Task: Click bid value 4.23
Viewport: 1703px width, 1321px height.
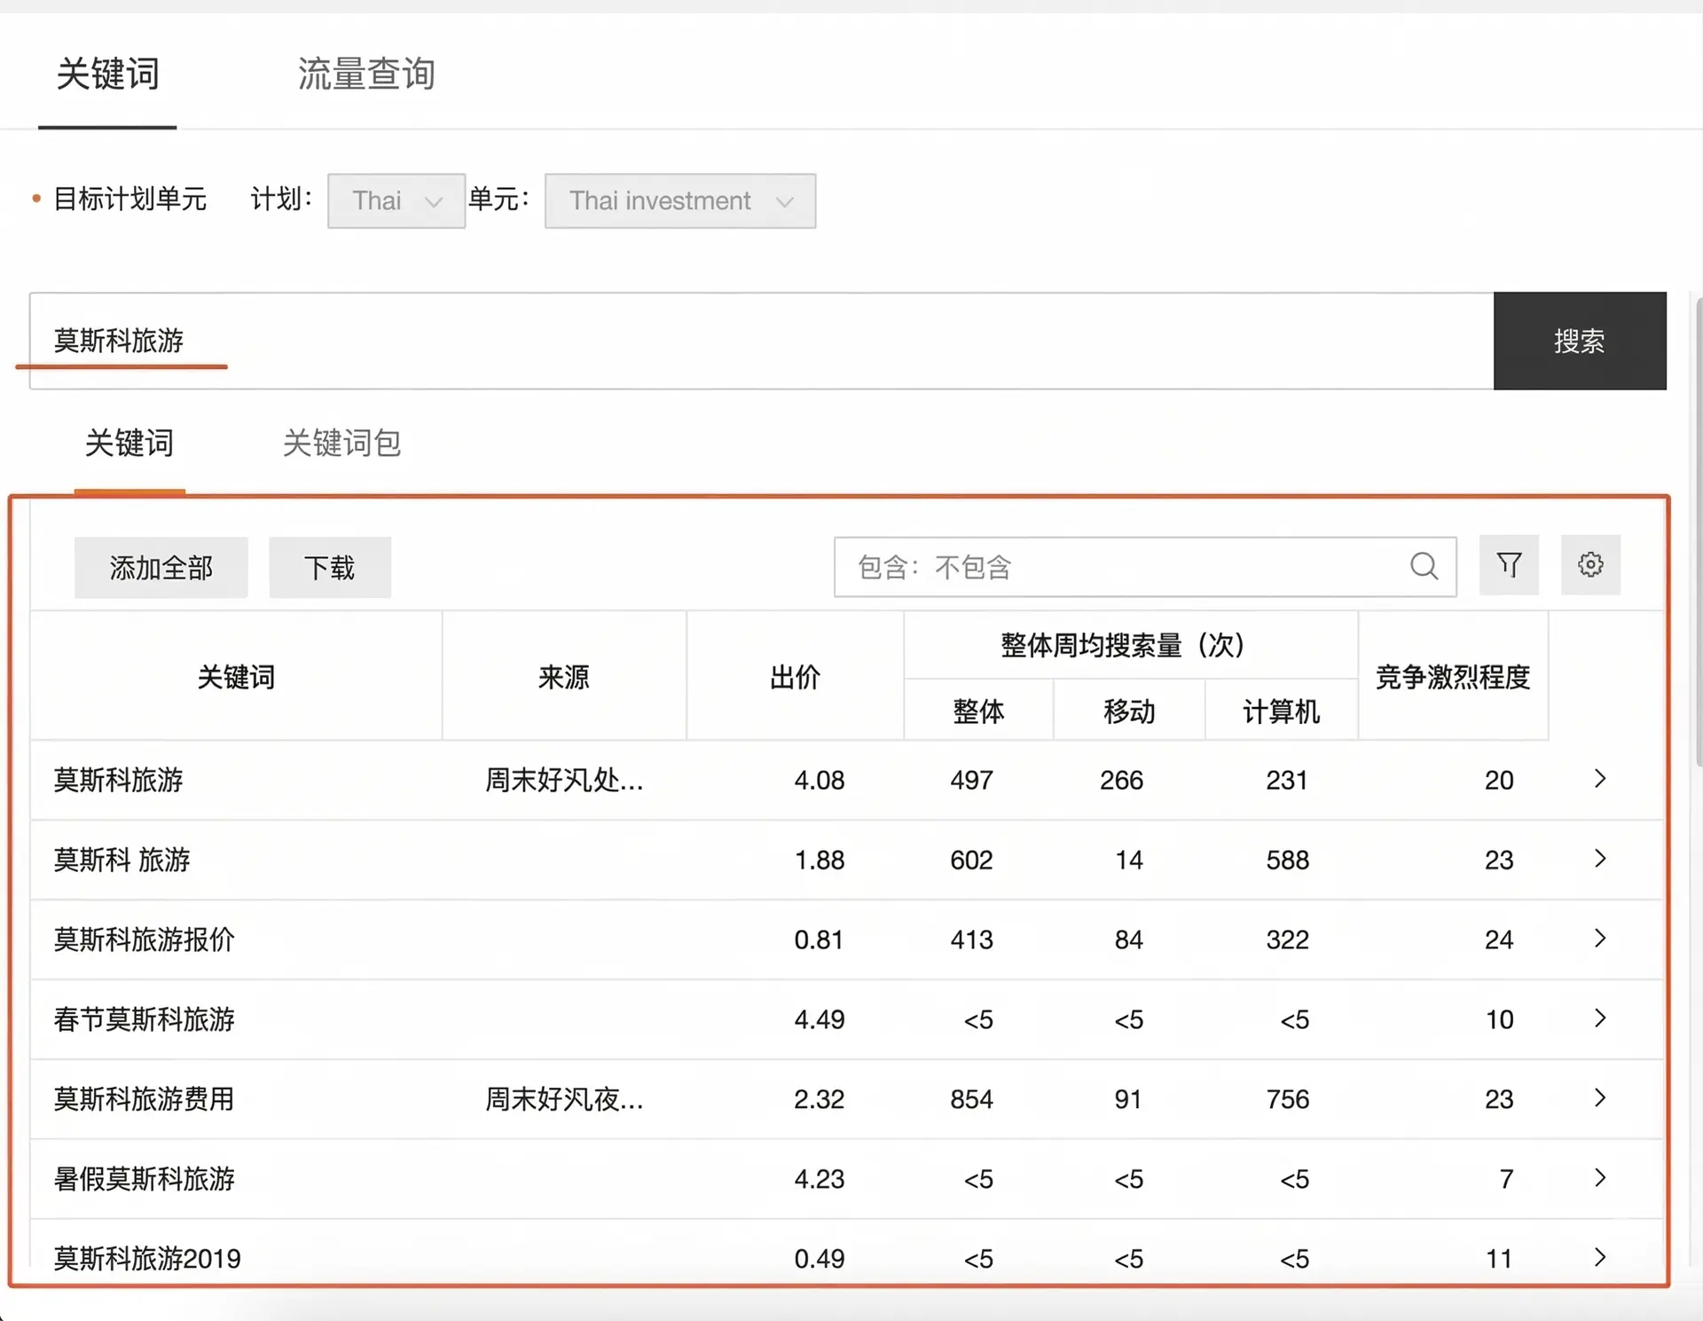Action: [x=819, y=1179]
